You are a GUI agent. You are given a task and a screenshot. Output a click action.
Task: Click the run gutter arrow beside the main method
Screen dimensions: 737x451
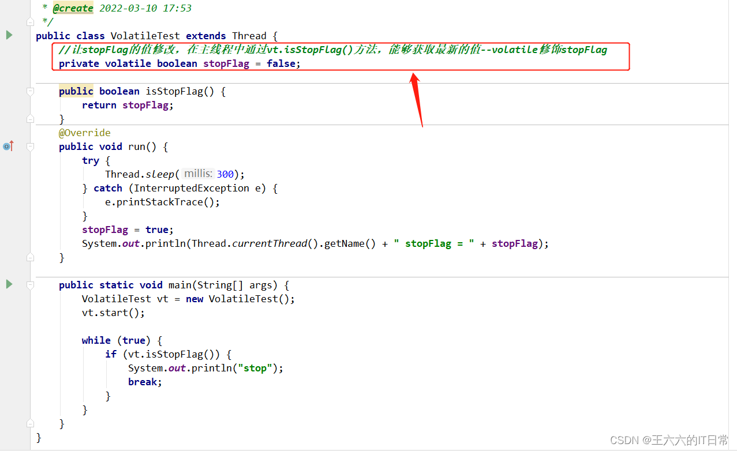[9, 284]
